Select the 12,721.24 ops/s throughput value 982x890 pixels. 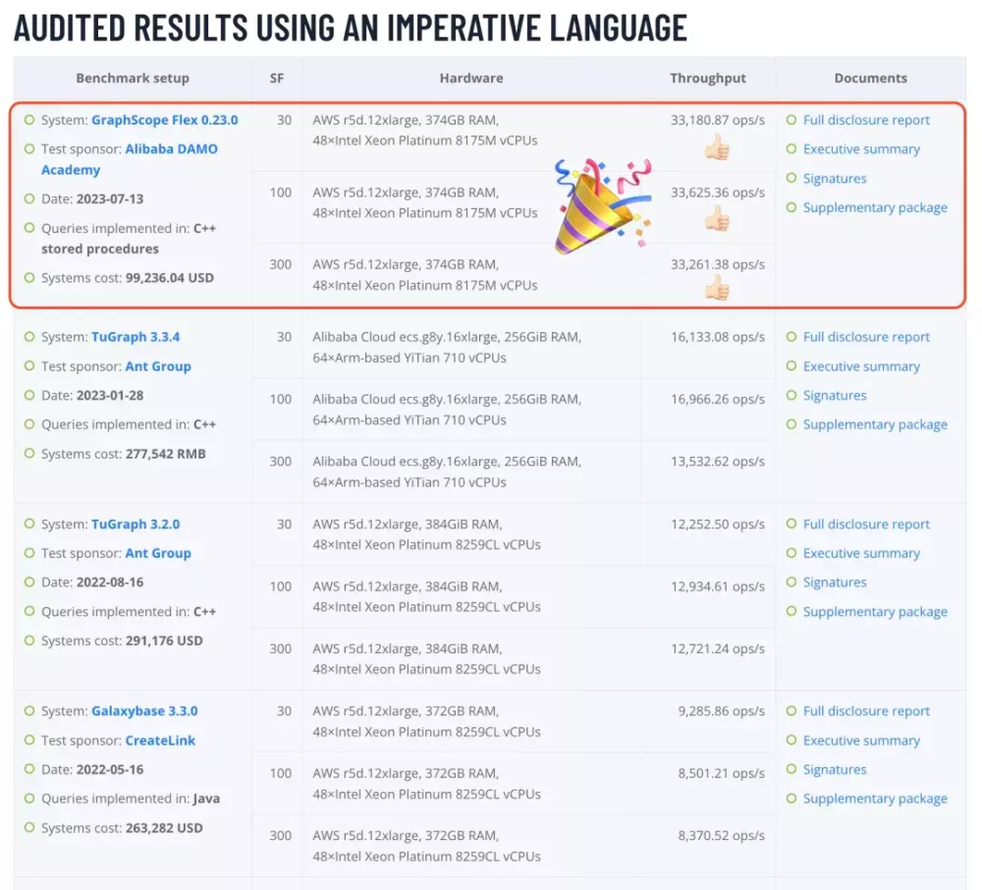pos(718,648)
